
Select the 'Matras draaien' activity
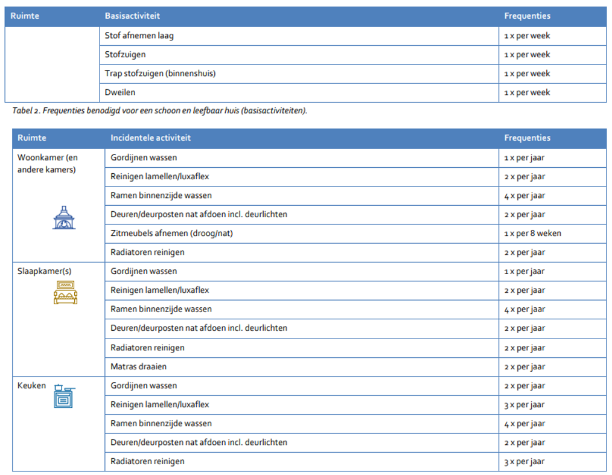(138, 366)
